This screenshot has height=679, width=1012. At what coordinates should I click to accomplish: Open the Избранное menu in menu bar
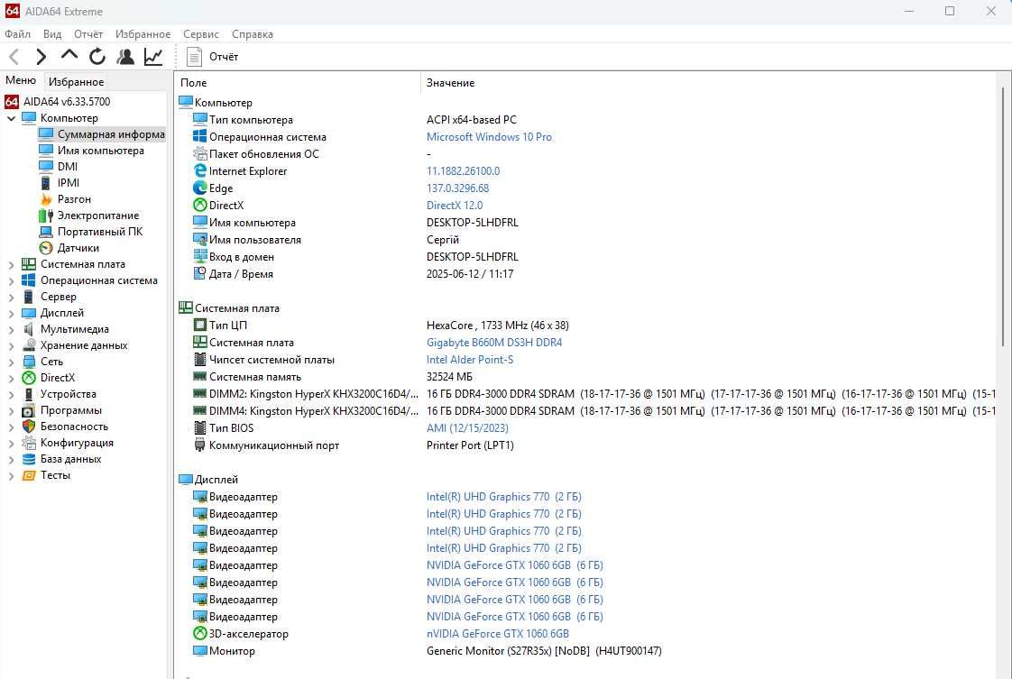click(x=143, y=34)
